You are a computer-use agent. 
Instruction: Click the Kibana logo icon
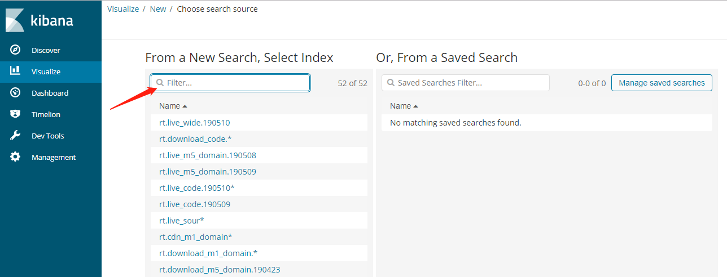(x=15, y=20)
